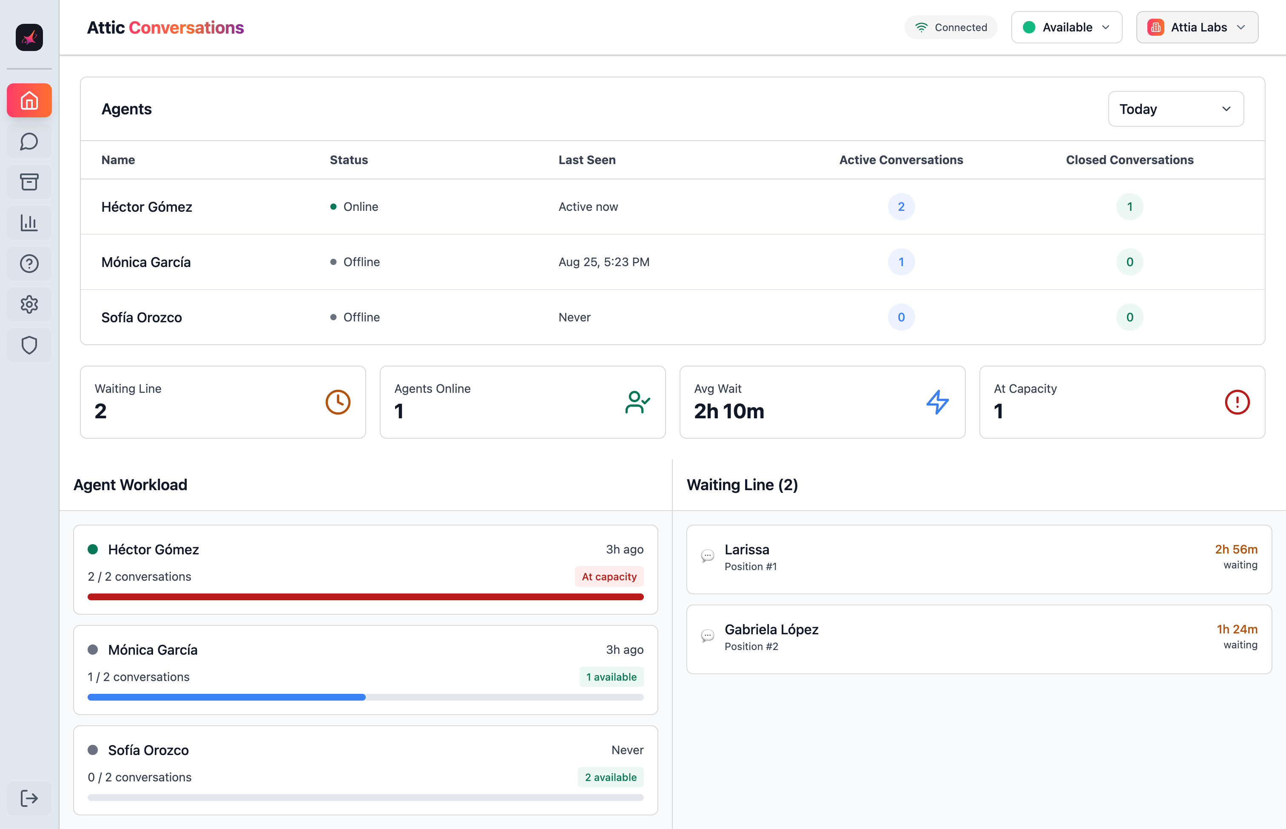Open the Security shield sidebar icon
This screenshot has height=829, width=1286.
29,345
